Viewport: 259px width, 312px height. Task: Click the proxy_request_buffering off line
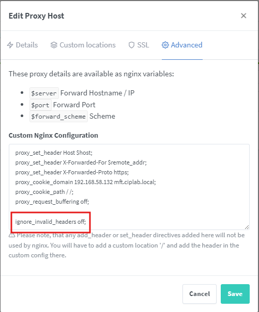(52, 202)
